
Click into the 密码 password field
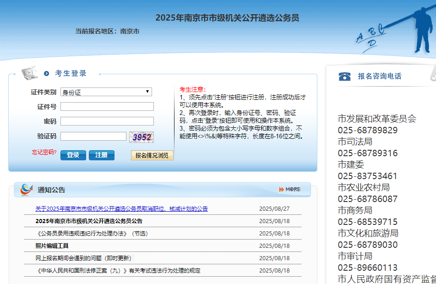click(x=107, y=121)
